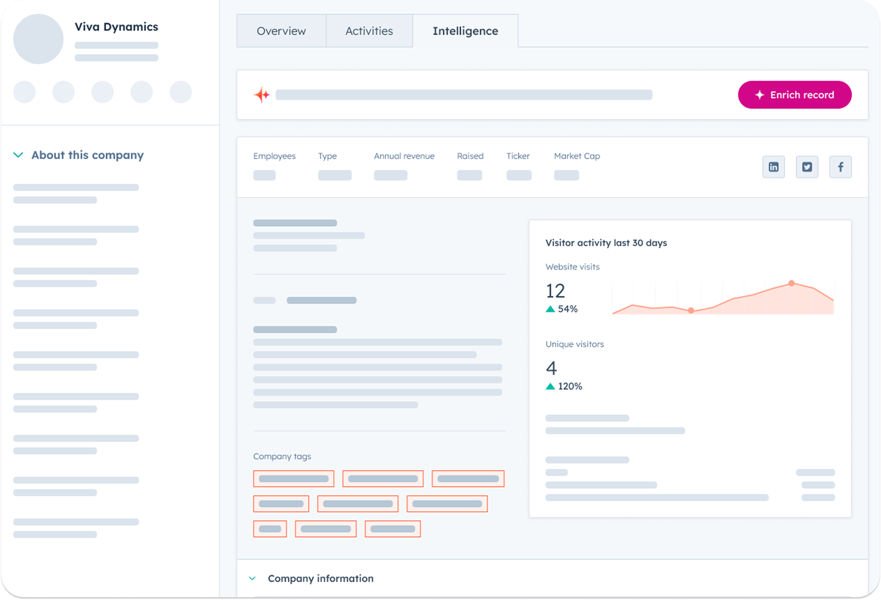Click the Ticker field label

coord(518,156)
